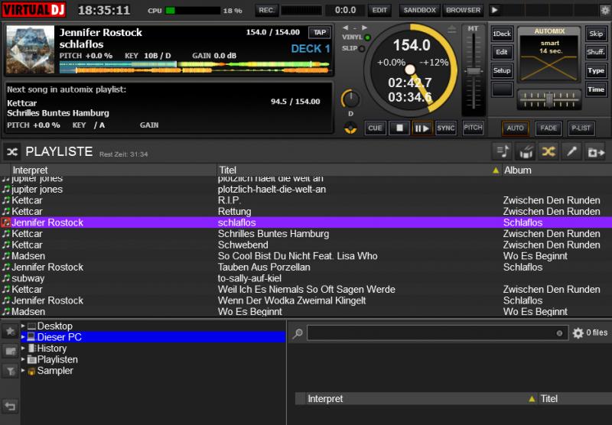
Task: Open the P-LIST panel
Action: (x=581, y=128)
